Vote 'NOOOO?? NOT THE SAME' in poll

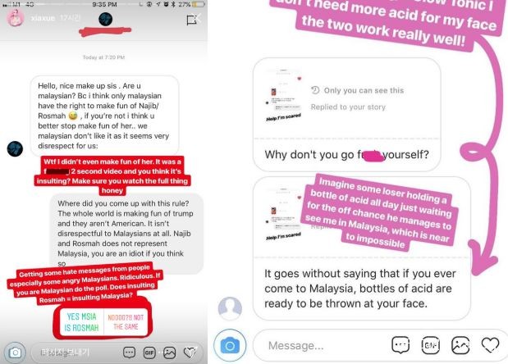[x=126, y=322]
